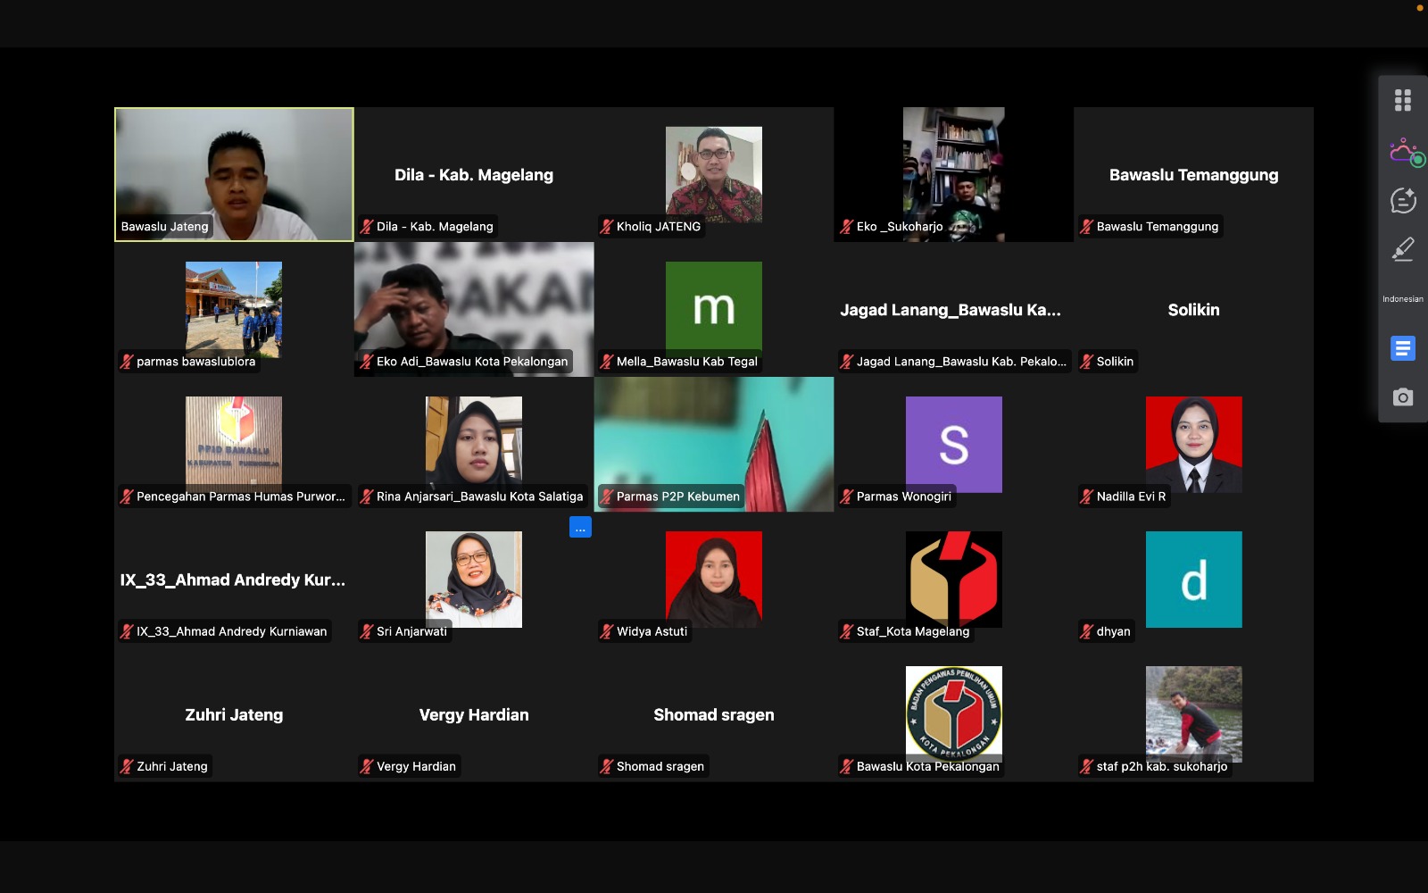Image resolution: width=1428 pixels, height=893 pixels.
Task: Click muted mic icon beside Zuhri Jateng
Action: pyautogui.click(x=127, y=766)
